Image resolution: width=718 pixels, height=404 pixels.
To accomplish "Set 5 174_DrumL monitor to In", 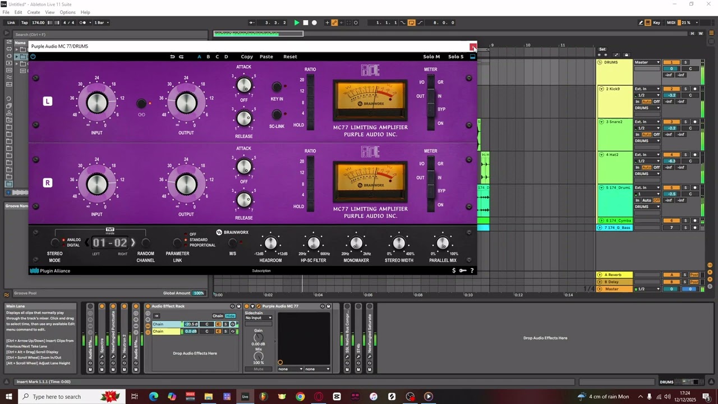I will click(x=637, y=200).
